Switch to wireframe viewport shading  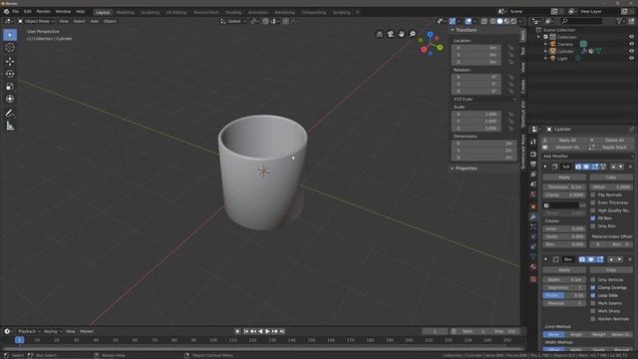(x=492, y=21)
